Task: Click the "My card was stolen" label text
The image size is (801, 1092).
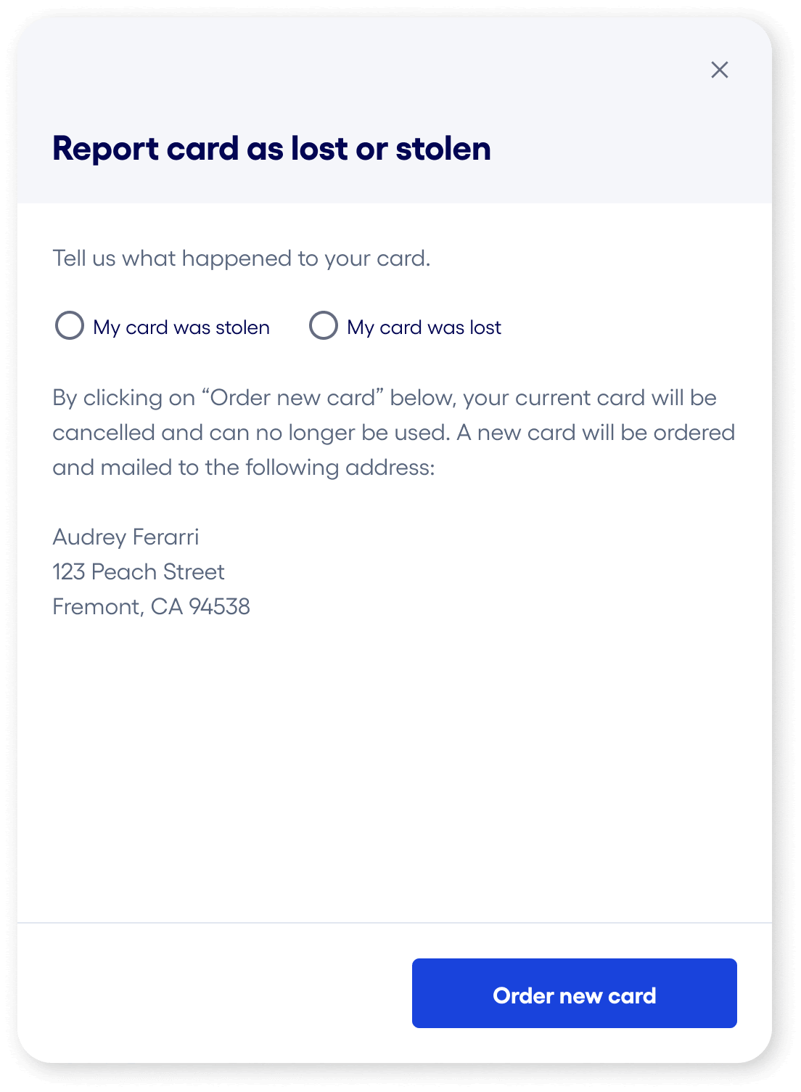Action: pos(181,327)
